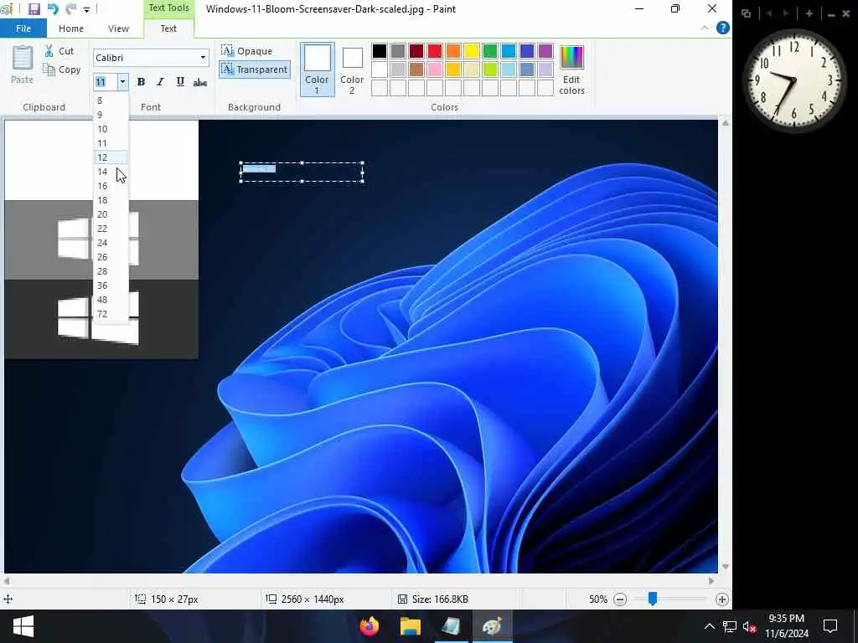Click the Paste clipboard icon
This screenshot has width=858, height=643.
[23, 58]
